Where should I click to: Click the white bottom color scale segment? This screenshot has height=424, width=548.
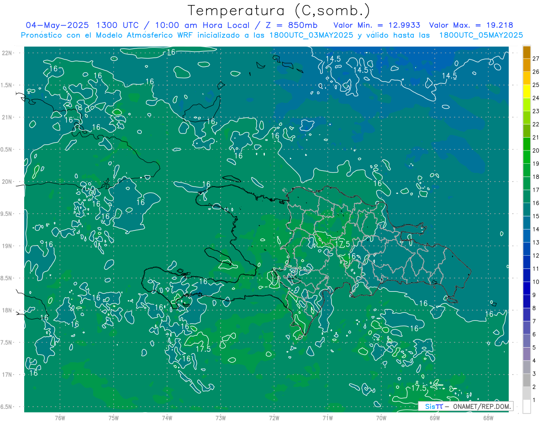point(527,407)
